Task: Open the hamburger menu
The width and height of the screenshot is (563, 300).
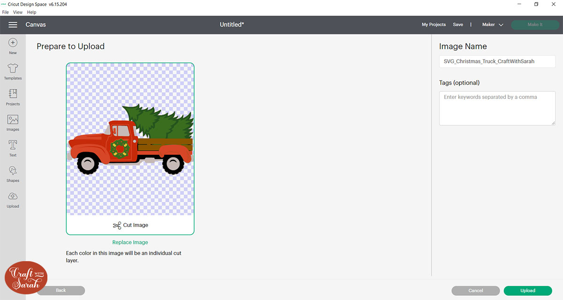Action: click(x=13, y=24)
